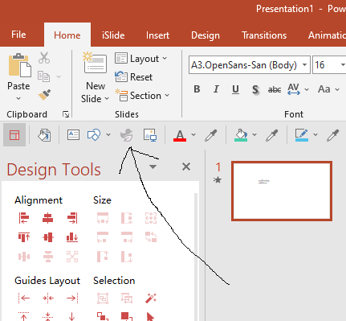Align Middle vertically in Design Tools
The width and height of the screenshot is (346, 321).
48,237
